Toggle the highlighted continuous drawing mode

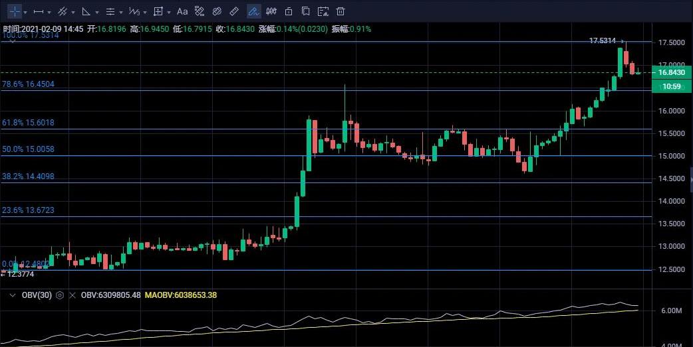(253, 11)
